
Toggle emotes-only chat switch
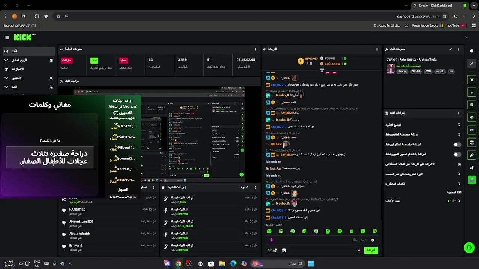click(x=457, y=154)
